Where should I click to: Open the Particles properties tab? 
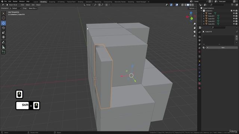point(199,68)
